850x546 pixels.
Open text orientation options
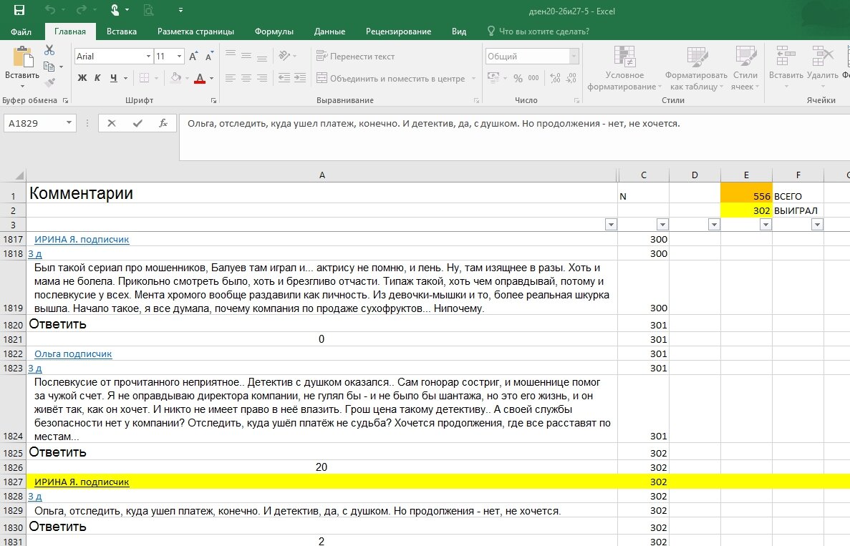click(x=286, y=55)
